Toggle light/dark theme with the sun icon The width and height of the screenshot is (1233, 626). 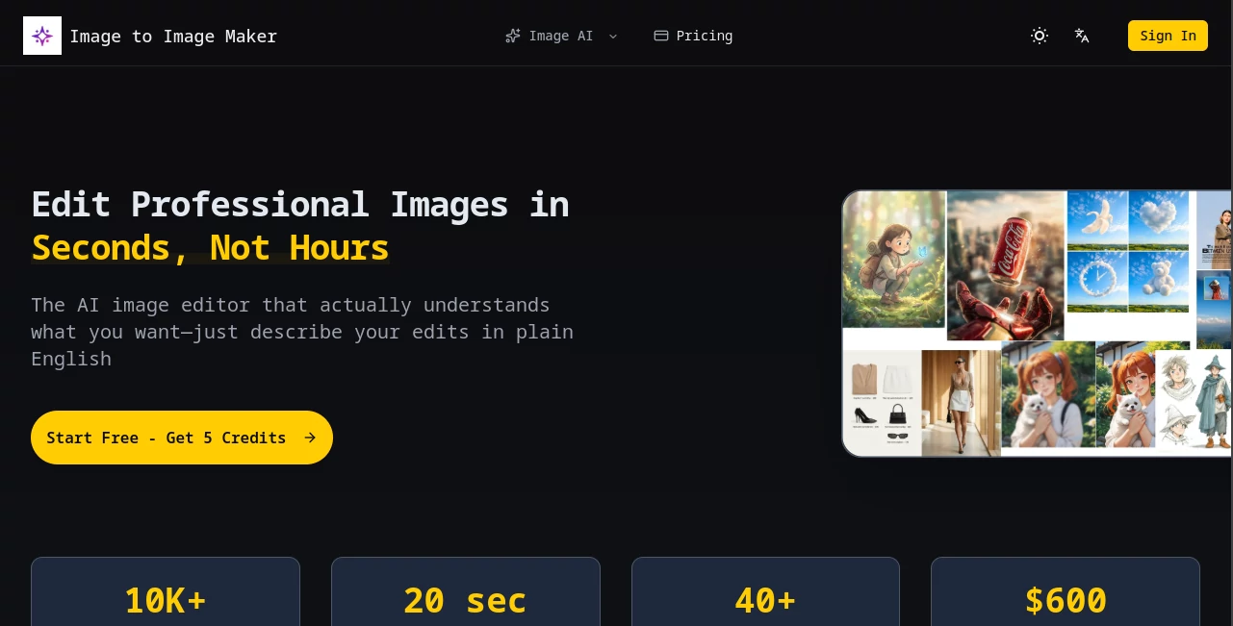(x=1040, y=36)
